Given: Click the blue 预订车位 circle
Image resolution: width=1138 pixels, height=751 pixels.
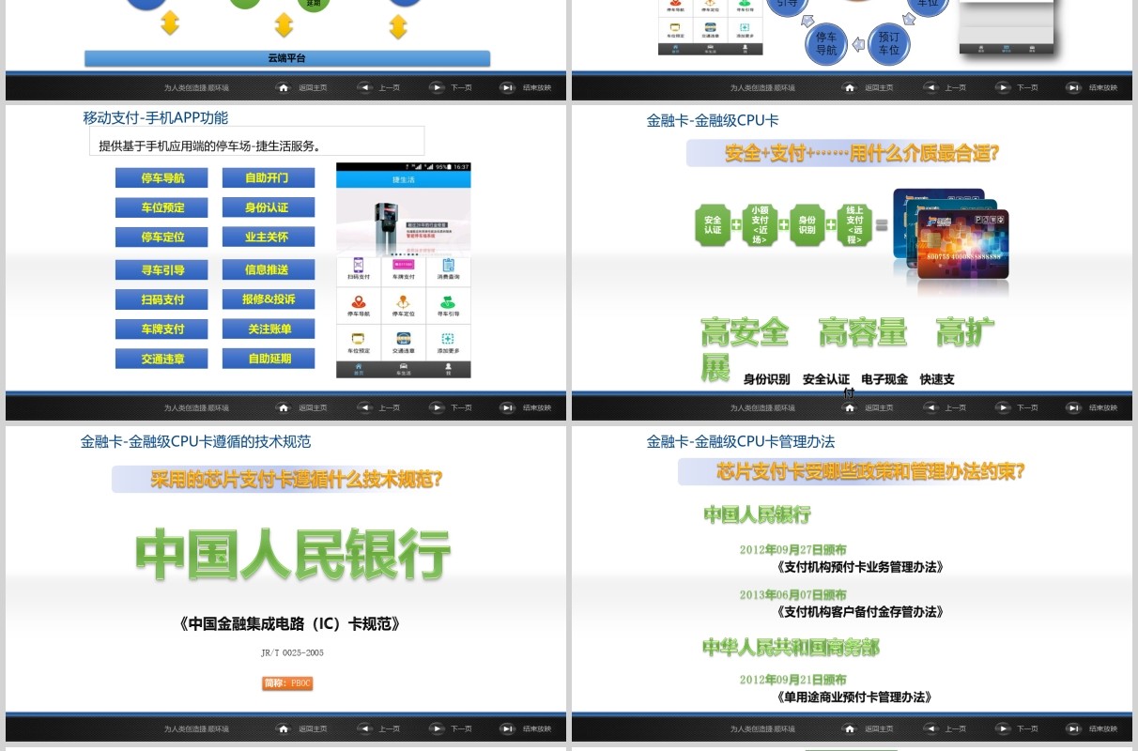Looking at the screenshot, I should 889,43.
